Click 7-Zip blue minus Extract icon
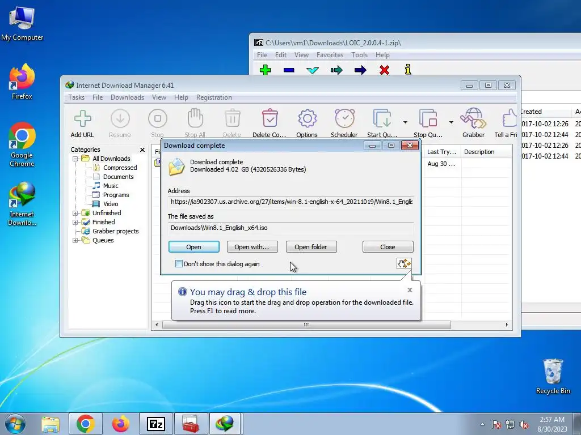The width and height of the screenshot is (581, 435). (289, 70)
